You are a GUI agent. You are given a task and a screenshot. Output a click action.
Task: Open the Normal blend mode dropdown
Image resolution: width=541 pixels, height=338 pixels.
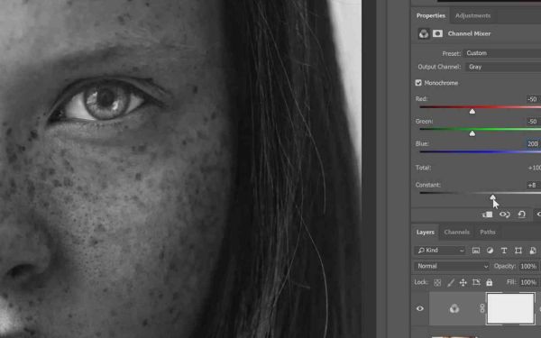point(452,266)
